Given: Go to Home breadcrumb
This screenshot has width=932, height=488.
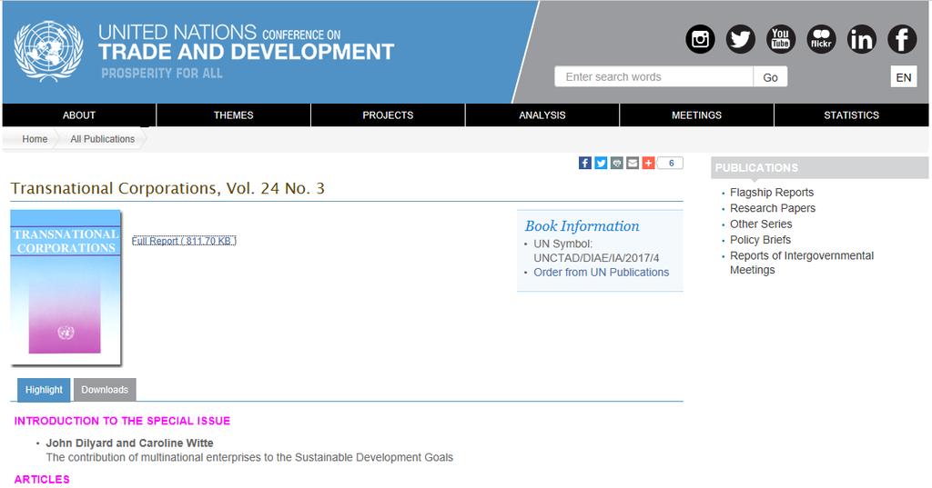Looking at the screenshot, I should [x=35, y=139].
